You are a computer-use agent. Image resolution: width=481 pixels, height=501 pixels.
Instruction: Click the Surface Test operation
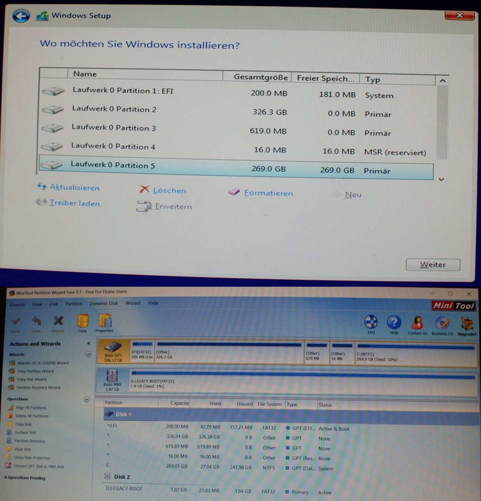tap(21, 433)
